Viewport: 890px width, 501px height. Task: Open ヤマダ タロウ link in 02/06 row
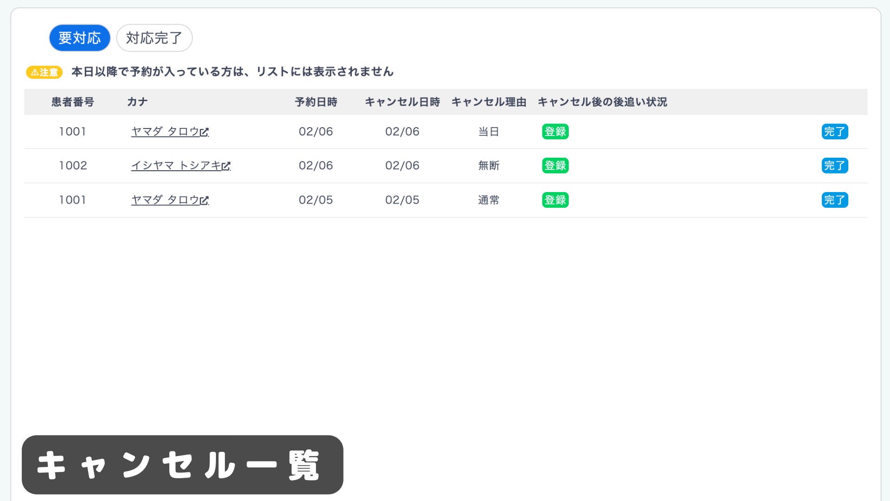(x=165, y=132)
